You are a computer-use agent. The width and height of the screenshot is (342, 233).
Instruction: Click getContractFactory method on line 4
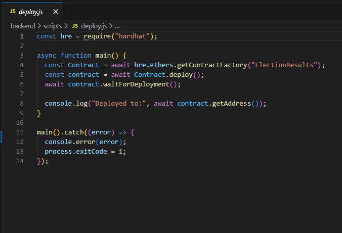point(212,65)
